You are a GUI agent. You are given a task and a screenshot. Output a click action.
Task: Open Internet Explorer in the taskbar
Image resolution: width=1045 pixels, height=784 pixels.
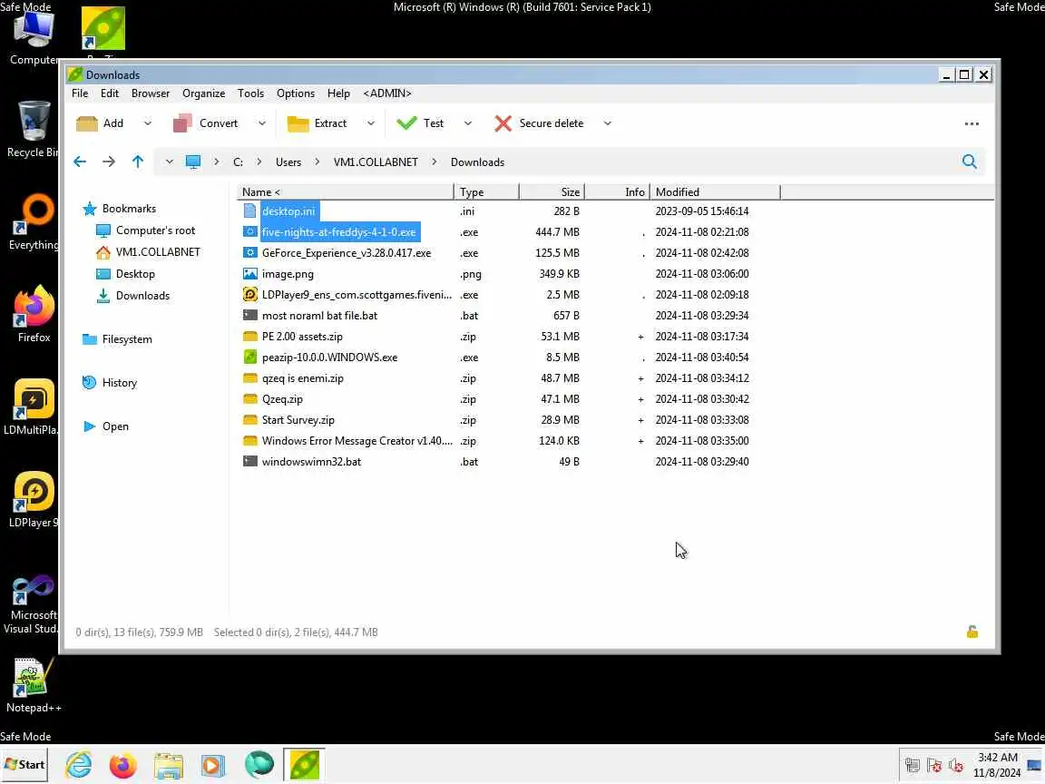pos(79,765)
